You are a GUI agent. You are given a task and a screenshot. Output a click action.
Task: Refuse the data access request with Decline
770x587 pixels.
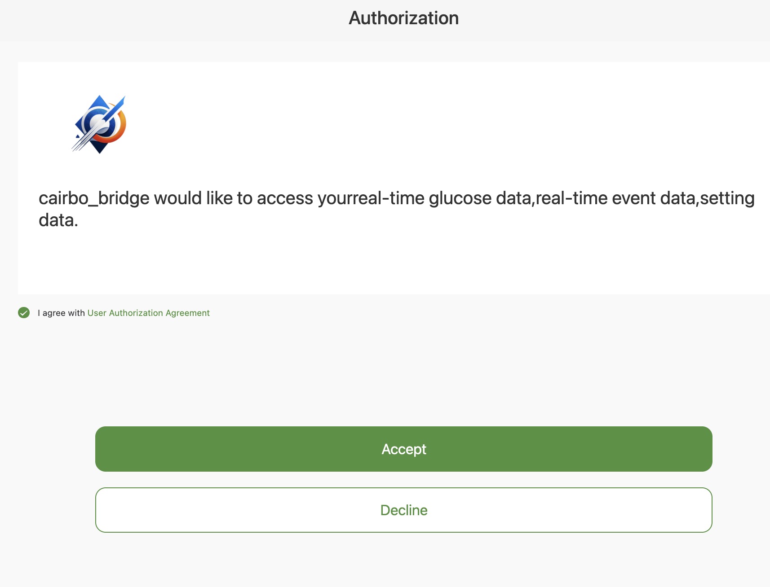point(403,510)
